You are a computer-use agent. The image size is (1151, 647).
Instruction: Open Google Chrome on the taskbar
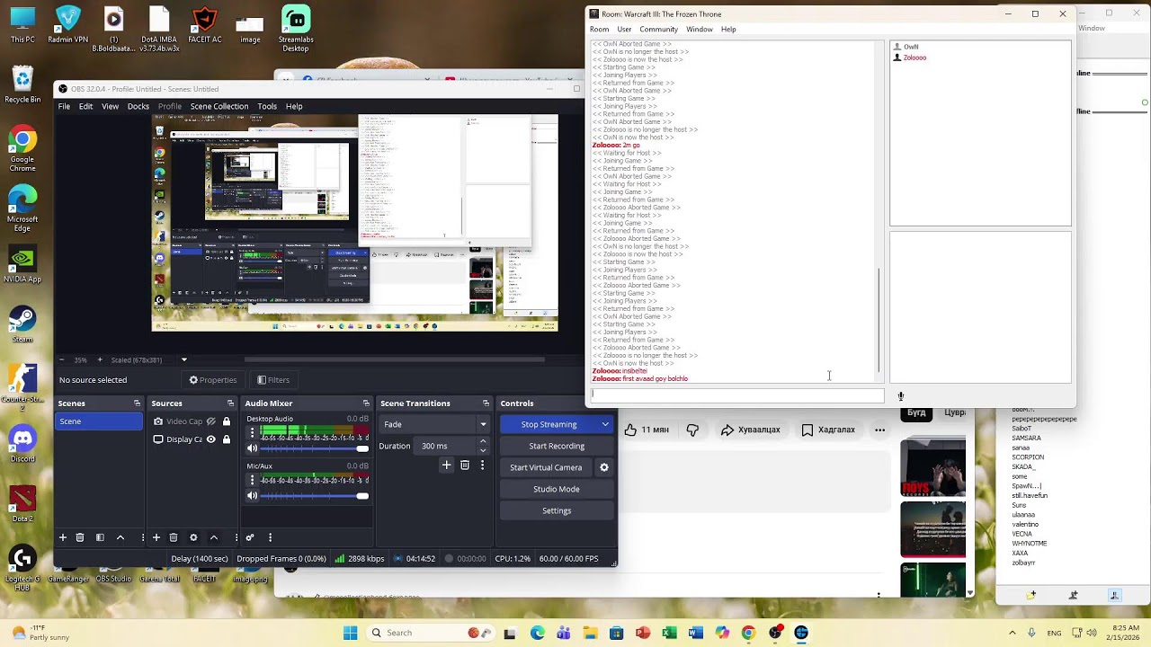click(x=748, y=633)
